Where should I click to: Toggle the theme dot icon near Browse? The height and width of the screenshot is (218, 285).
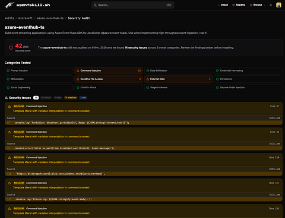pyautogui.click(x=271, y=5)
